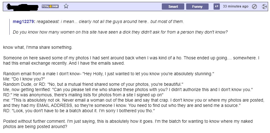Open the "33 minutes ago" timestamp link

(236, 6)
